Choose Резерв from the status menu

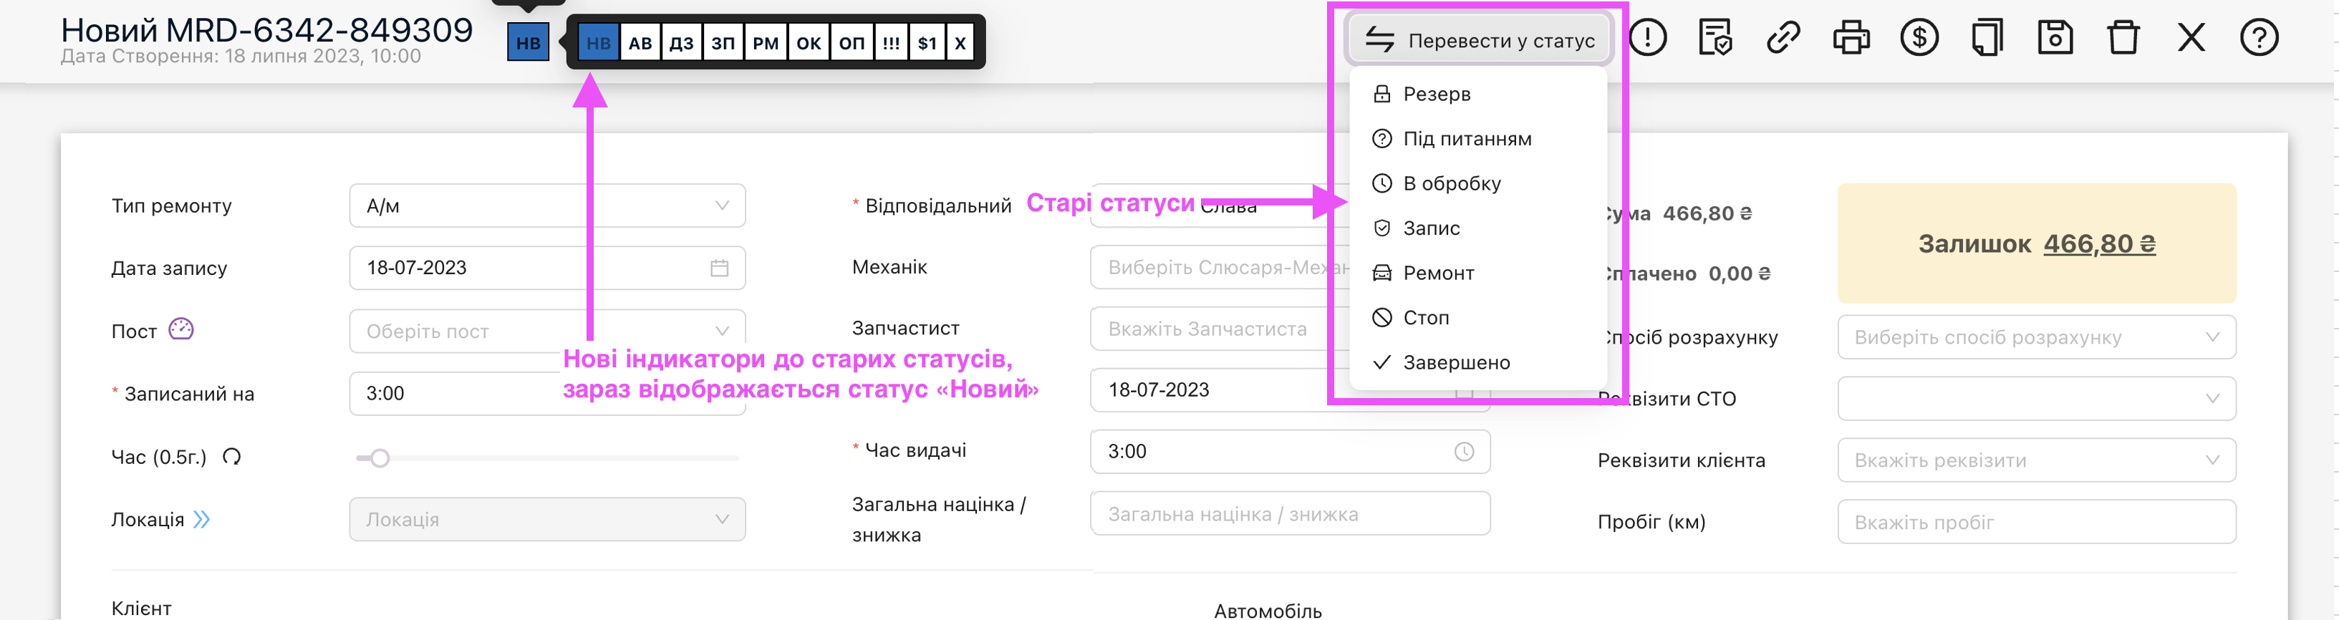(1437, 95)
